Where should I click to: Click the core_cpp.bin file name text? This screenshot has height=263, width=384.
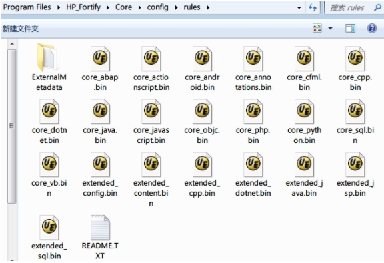click(355, 82)
